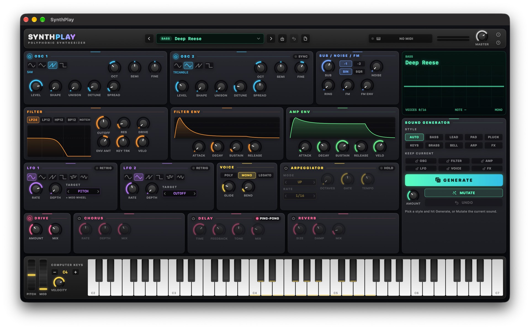Go to the next preset arrow
The image size is (530, 329).
[x=271, y=39]
